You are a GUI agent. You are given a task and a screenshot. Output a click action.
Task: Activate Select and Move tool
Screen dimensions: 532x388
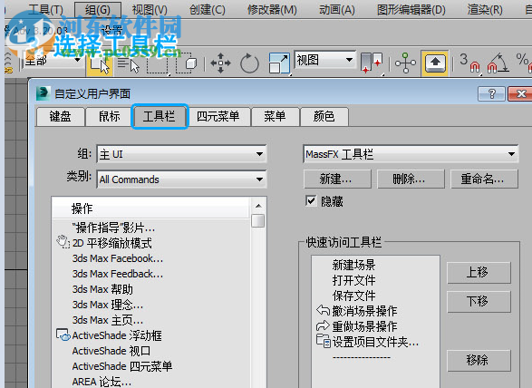coord(220,63)
